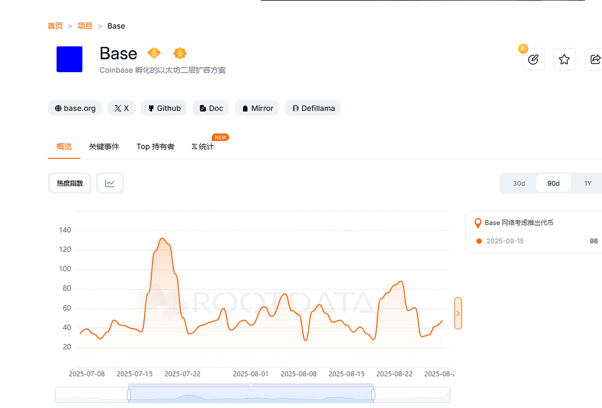Screen dimensions: 602x408
Task: Open the Top 持有者 tab
Action: click(155, 147)
